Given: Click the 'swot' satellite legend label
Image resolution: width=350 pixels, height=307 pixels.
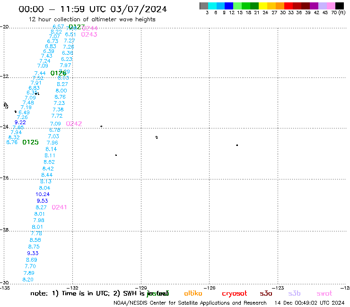Looking at the screenshot, I should pos(324,293).
